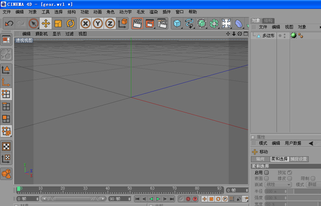Play the animation forward
321x206 pixels.
(x=158, y=199)
